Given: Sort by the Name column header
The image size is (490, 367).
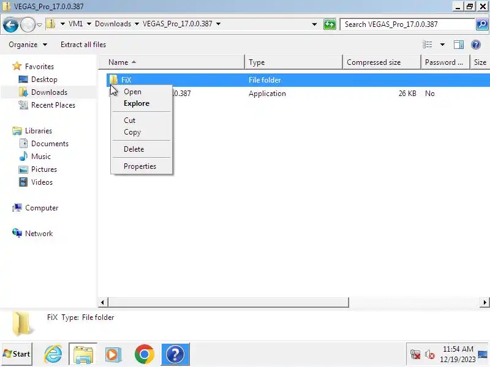Looking at the screenshot, I should (171, 62).
